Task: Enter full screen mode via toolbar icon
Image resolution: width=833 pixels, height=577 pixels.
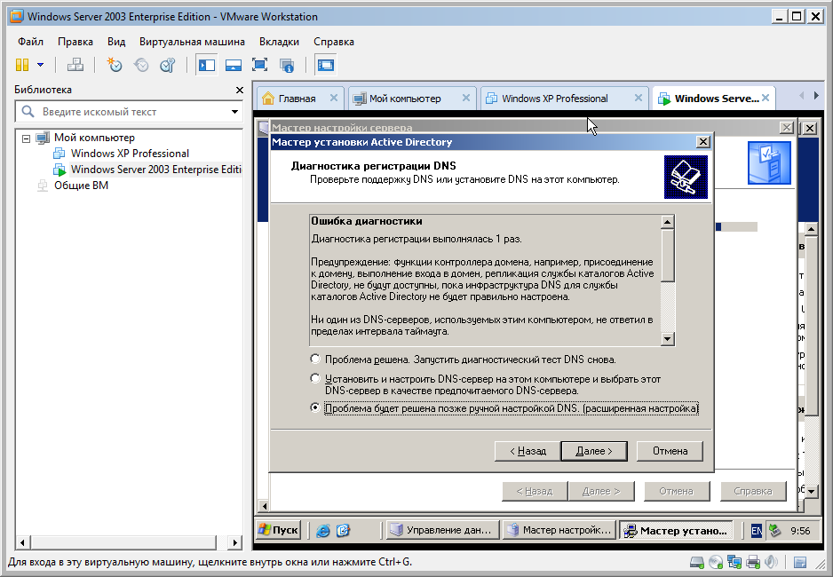Action: coord(260,66)
